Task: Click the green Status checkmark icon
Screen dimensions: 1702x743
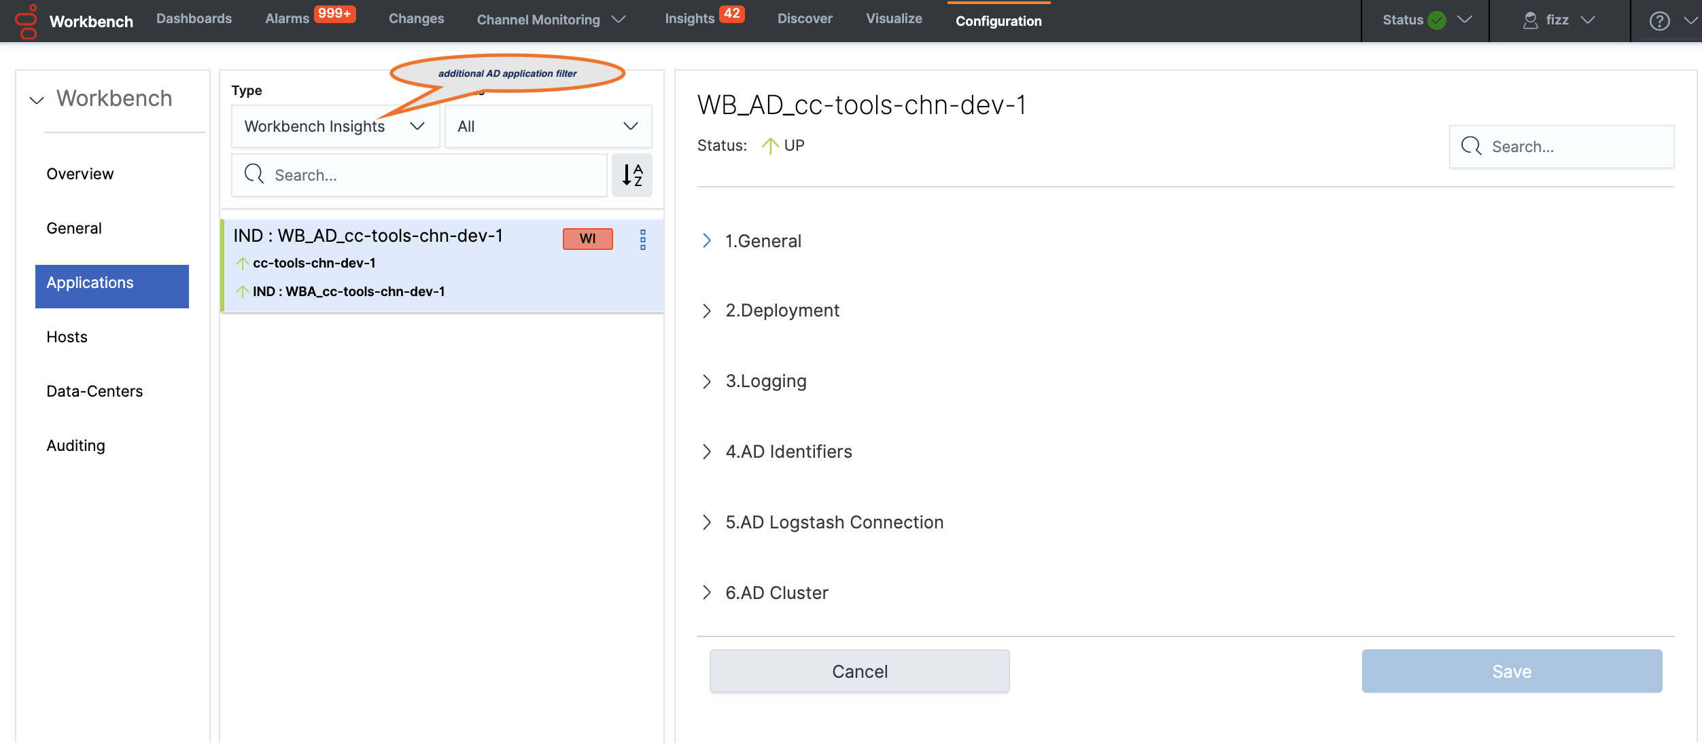Action: coord(1437,20)
